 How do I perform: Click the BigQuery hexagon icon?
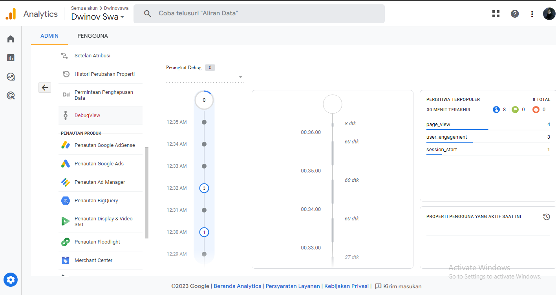[x=66, y=200]
